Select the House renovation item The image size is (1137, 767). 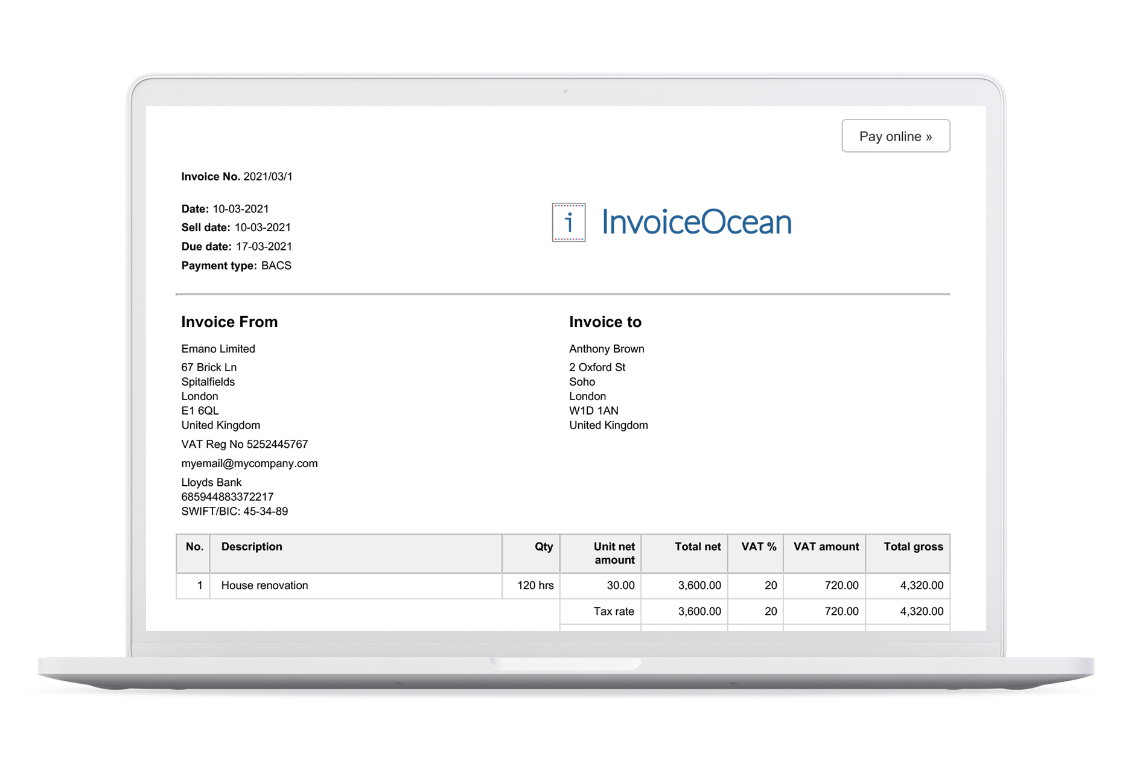pyautogui.click(x=264, y=585)
